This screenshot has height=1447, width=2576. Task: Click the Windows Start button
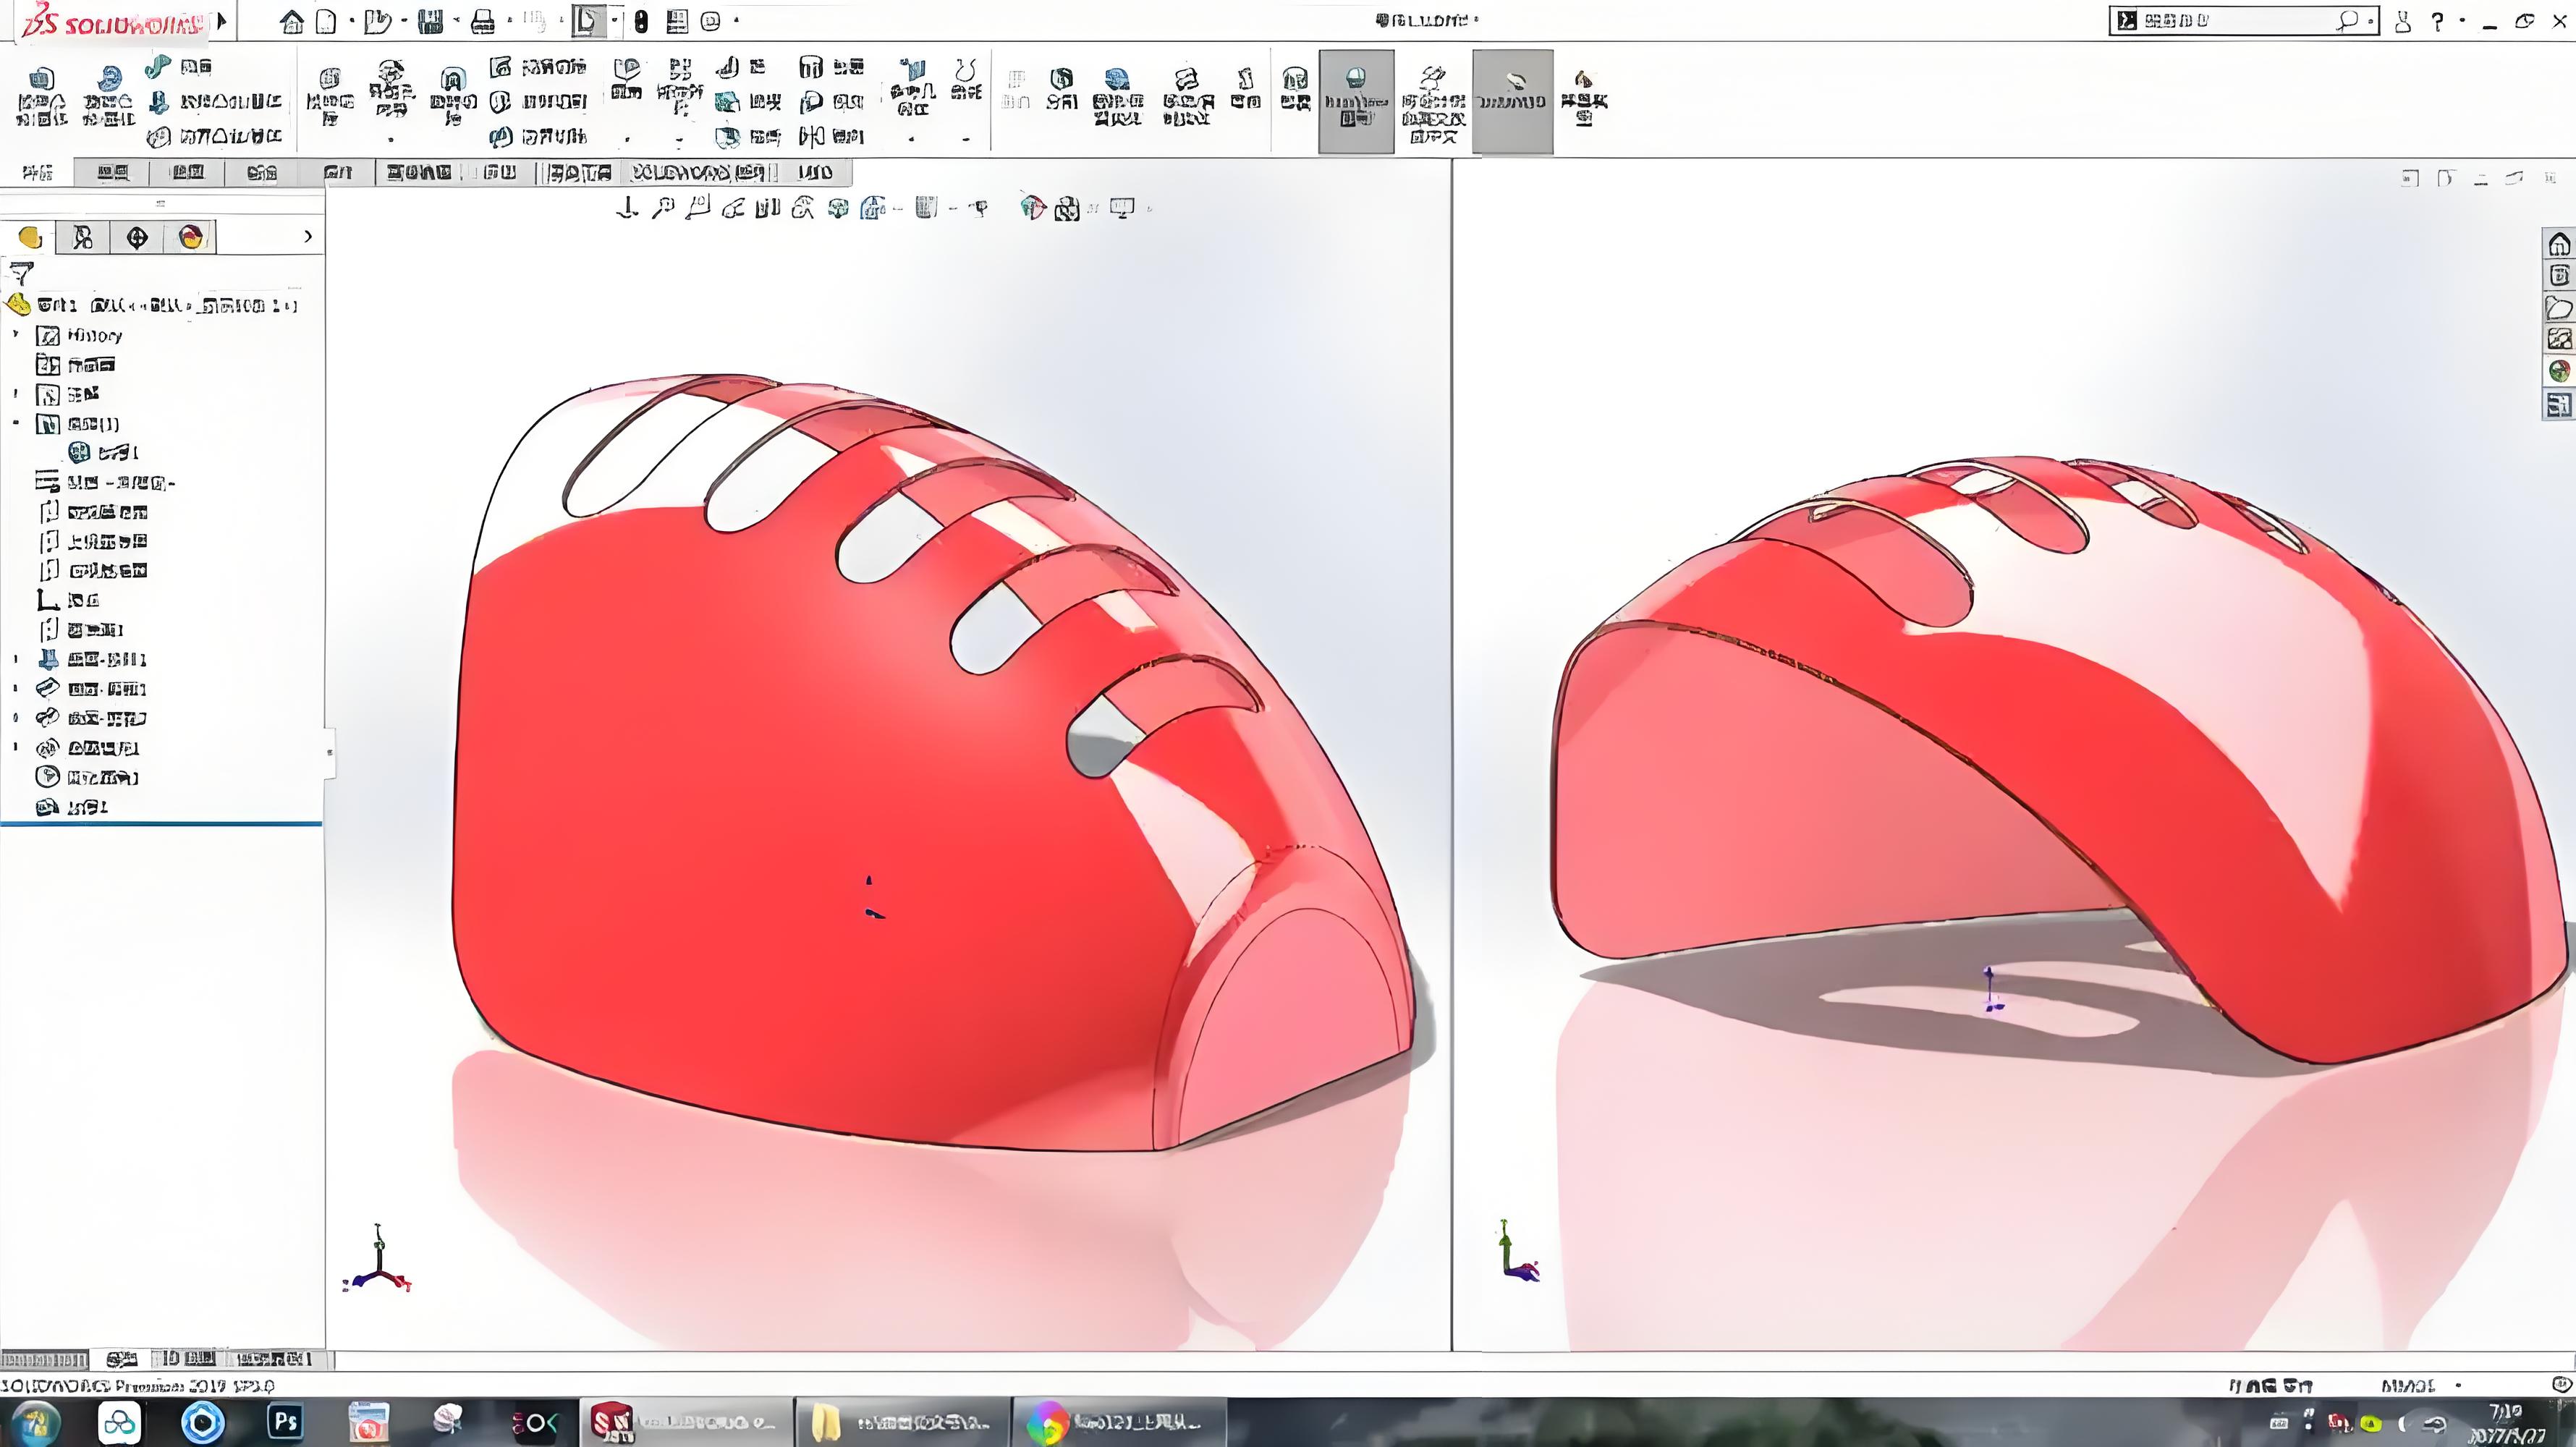tap(36, 1422)
